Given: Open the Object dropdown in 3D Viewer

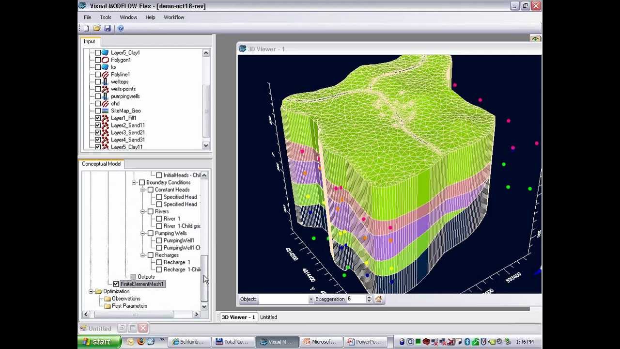Looking at the screenshot, I should (x=310, y=300).
